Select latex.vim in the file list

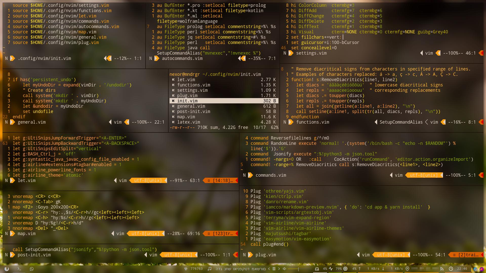(x=188, y=122)
